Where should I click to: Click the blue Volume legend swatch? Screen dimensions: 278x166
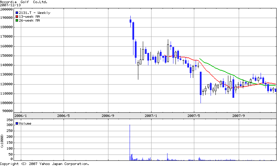17,124
